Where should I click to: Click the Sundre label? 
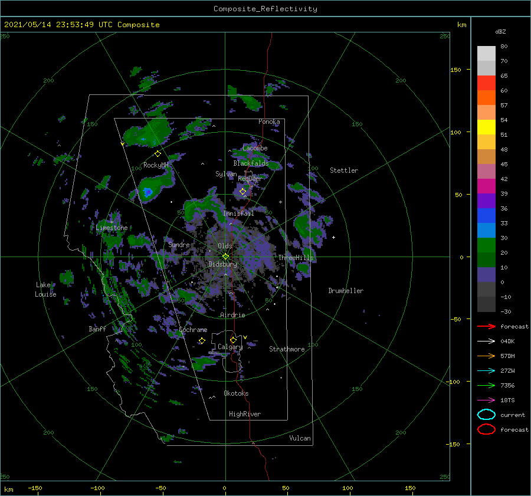coord(179,245)
